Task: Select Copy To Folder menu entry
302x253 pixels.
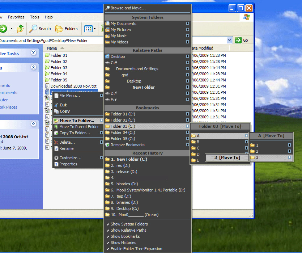Action: pyautogui.click(x=75, y=133)
